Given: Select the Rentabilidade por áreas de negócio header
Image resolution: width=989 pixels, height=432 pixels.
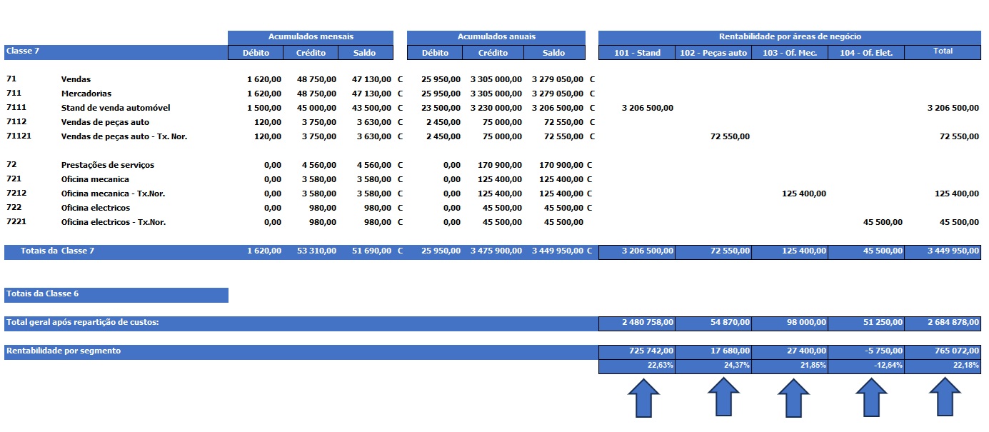Looking at the screenshot, I should point(789,37).
